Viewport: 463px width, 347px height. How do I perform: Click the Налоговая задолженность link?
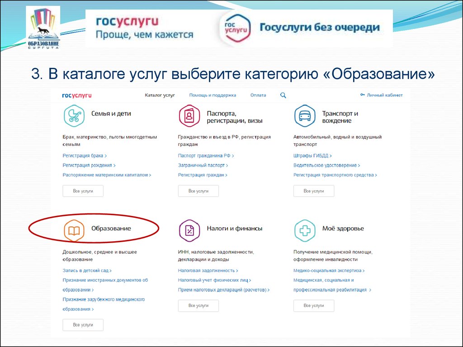coord(207,271)
